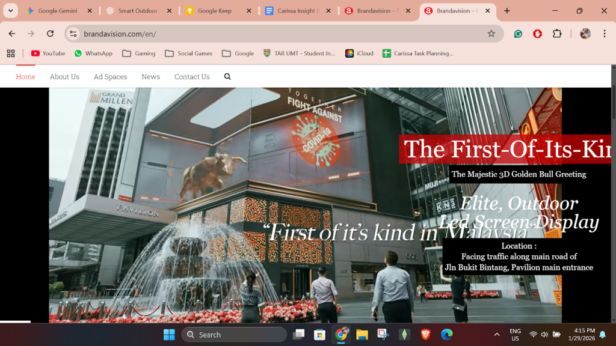The width and height of the screenshot is (616, 346).
Task: Open the News menu item
Action: click(151, 76)
